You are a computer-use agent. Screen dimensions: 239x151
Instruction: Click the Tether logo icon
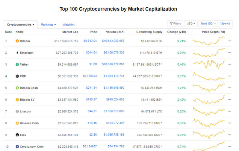coord(17,64)
